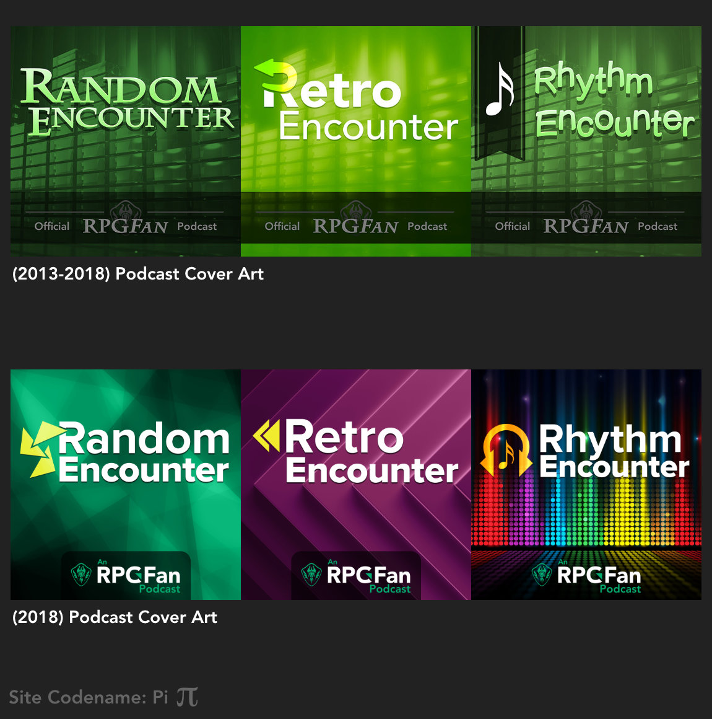Image resolution: width=712 pixels, height=719 pixels.
Task: Select the "(2013-2018) Podcast Cover Art" caption
Action: pyautogui.click(x=138, y=274)
